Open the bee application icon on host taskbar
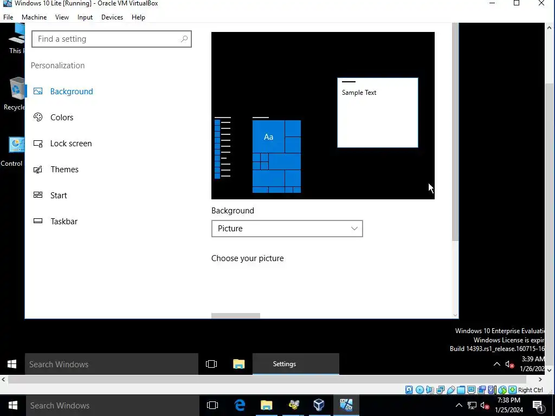The height and width of the screenshot is (416, 555). click(293, 405)
